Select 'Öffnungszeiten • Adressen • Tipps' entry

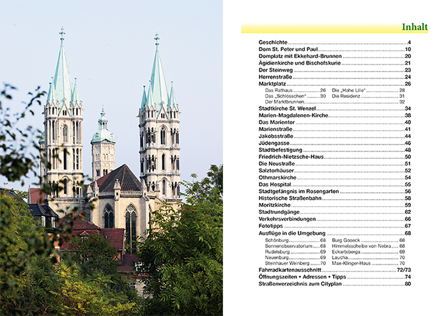pos(335,277)
